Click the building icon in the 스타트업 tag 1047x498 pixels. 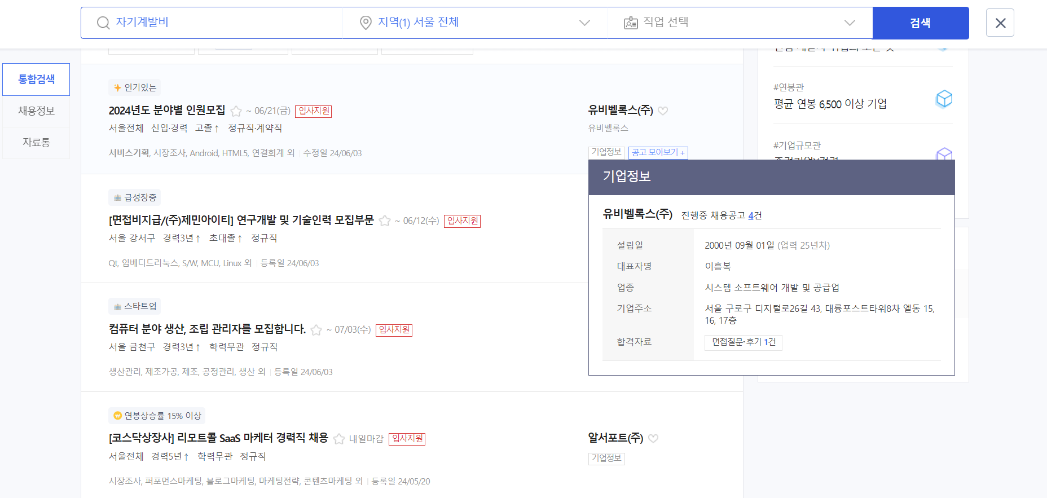pos(117,306)
